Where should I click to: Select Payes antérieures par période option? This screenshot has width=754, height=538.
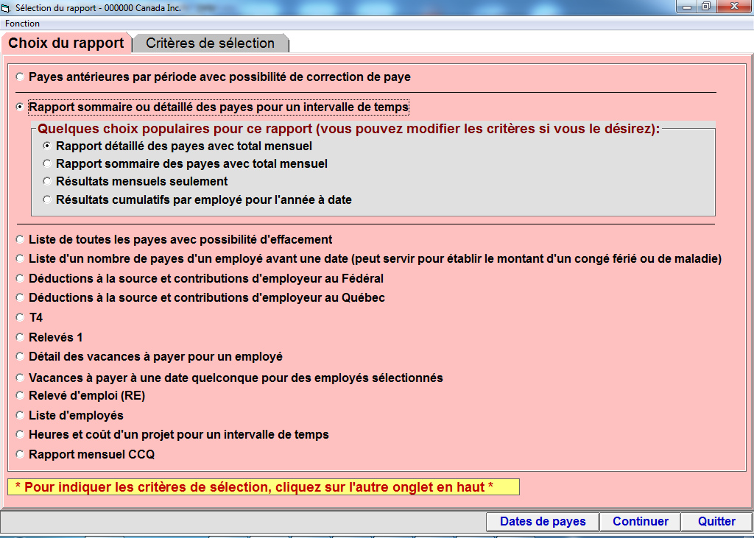(x=21, y=77)
